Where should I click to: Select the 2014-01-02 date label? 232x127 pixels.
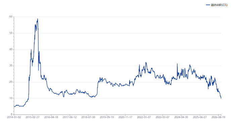[x=14, y=117]
